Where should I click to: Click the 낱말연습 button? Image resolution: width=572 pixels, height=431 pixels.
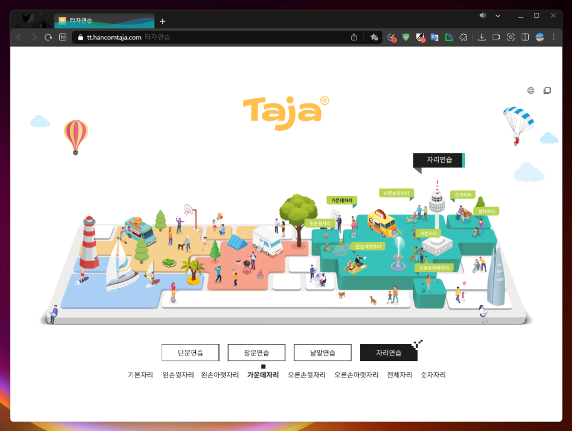(x=323, y=353)
